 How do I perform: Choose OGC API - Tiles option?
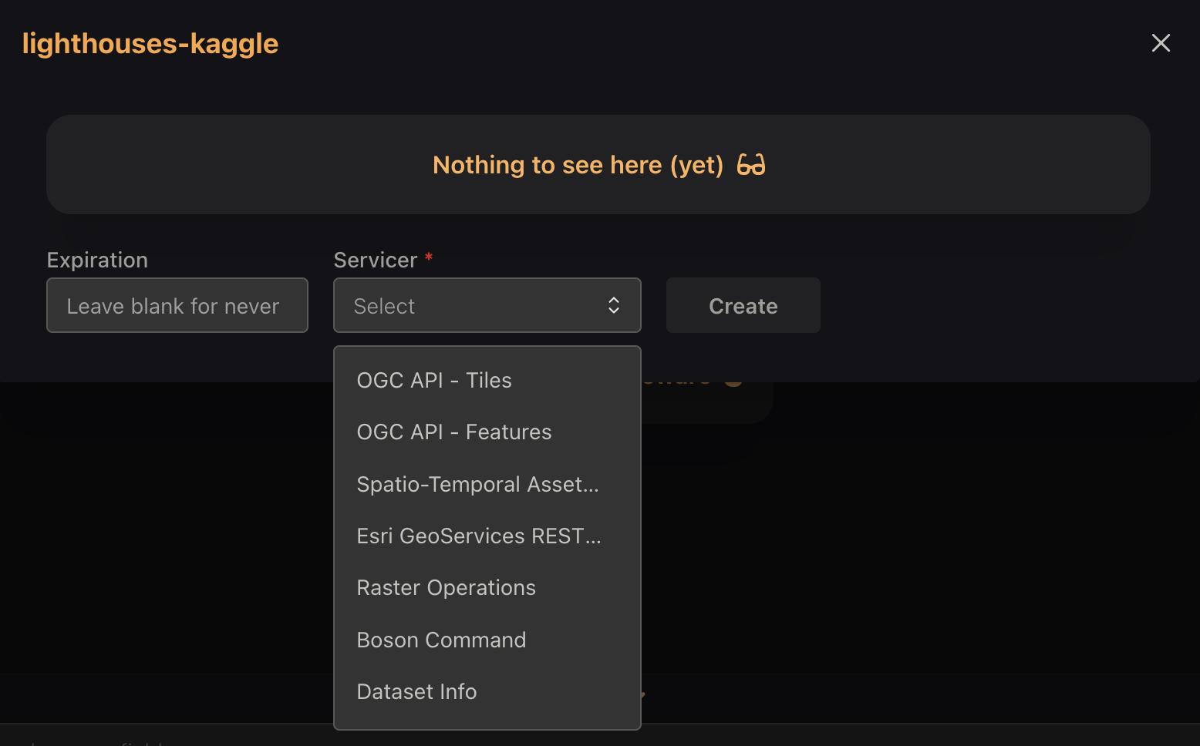pos(487,381)
